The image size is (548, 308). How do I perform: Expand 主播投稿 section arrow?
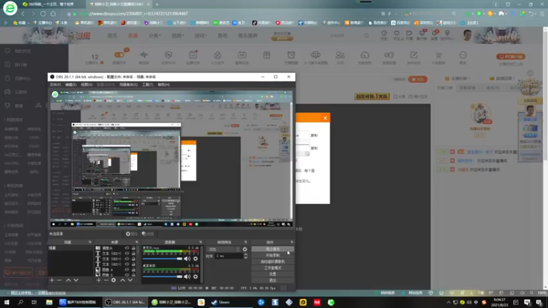point(470,79)
